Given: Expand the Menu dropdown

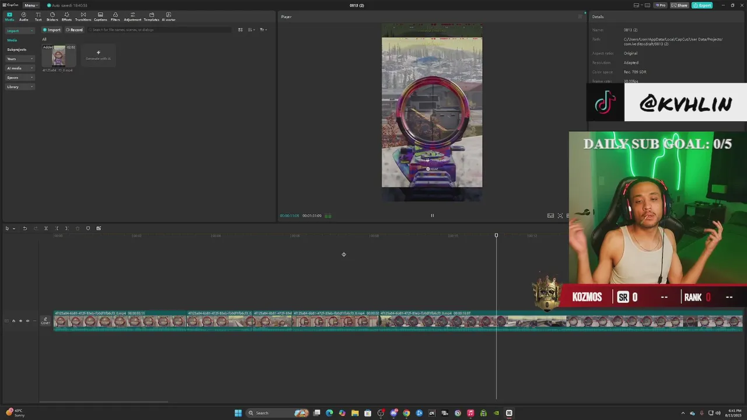Looking at the screenshot, I should (x=31, y=5).
